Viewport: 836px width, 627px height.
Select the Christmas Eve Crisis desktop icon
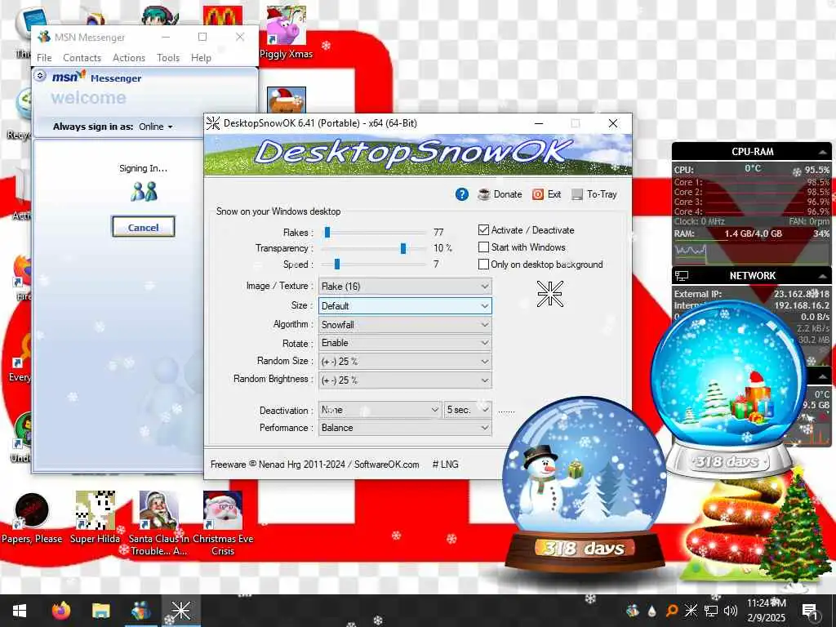[223, 523]
